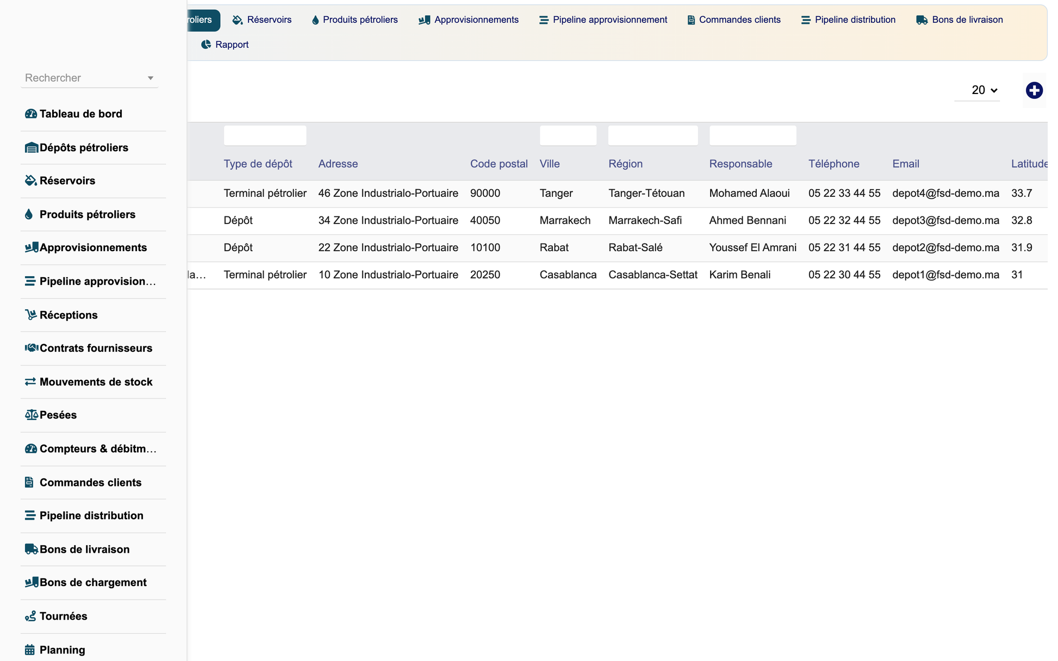Focus the Région filter field
Screen dimensions: 1058x661
653,135
